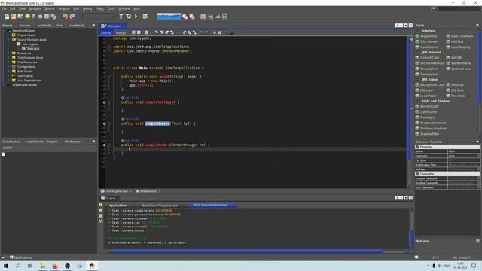482x271 pixels.
Task: Click the Colored Cube palette item
Action: [x=427, y=57]
